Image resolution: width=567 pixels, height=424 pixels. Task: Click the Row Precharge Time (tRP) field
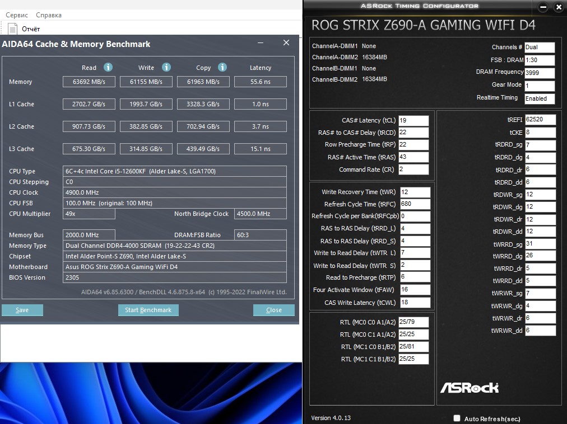click(x=413, y=144)
